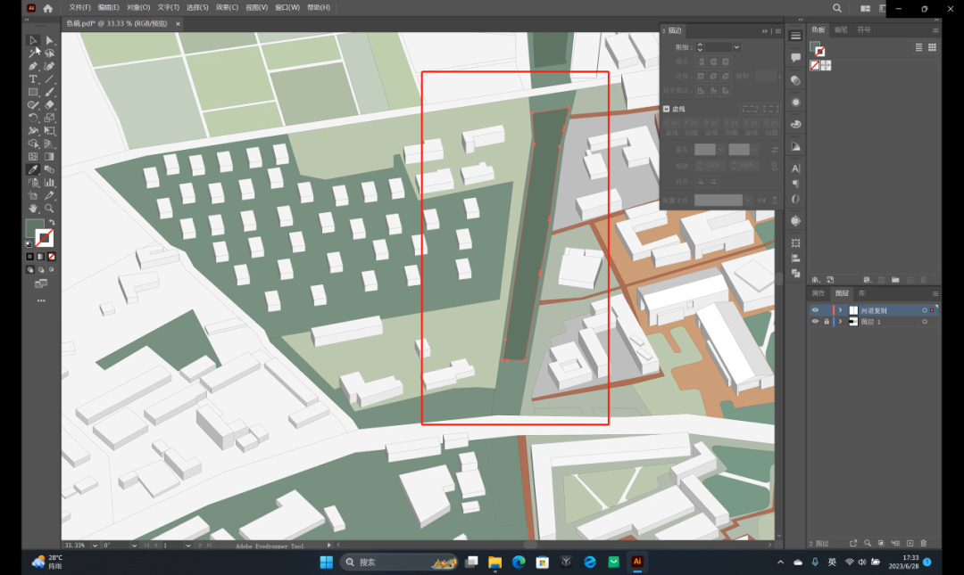The height and width of the screenshot is (575, 964).
Task: Expand the 河道复制 layer
Action: coord(841,310)
